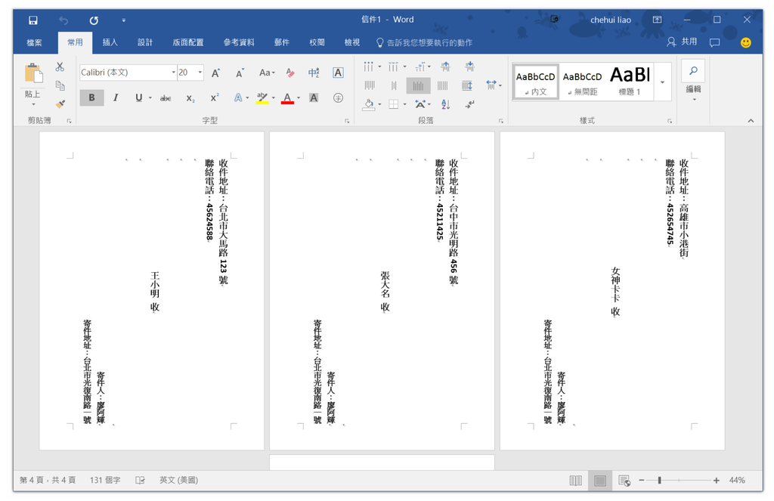Open the Change Case Aa dropdown
The height and width of the screenshot is (501, 774).
267,73
